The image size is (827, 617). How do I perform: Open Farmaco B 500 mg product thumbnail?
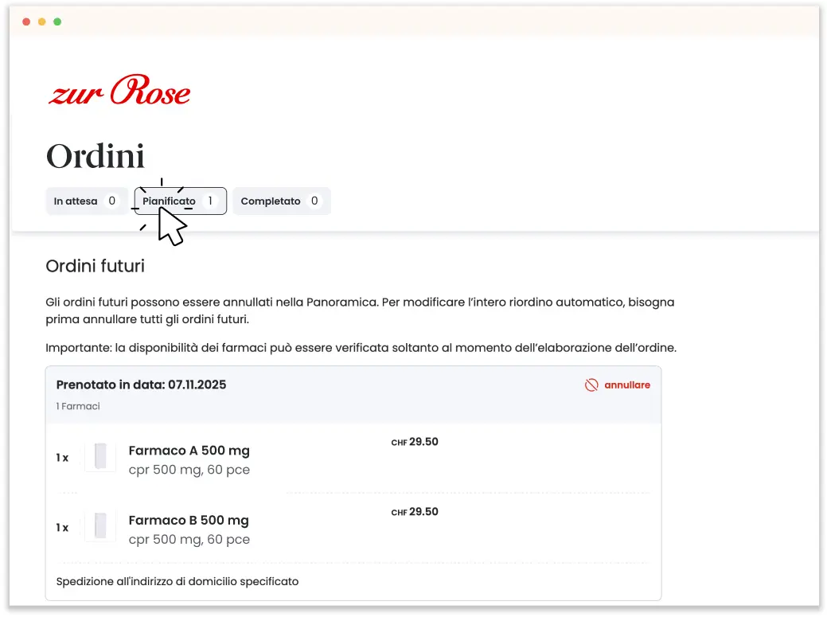pyautogui.click(x=100, y=526)
